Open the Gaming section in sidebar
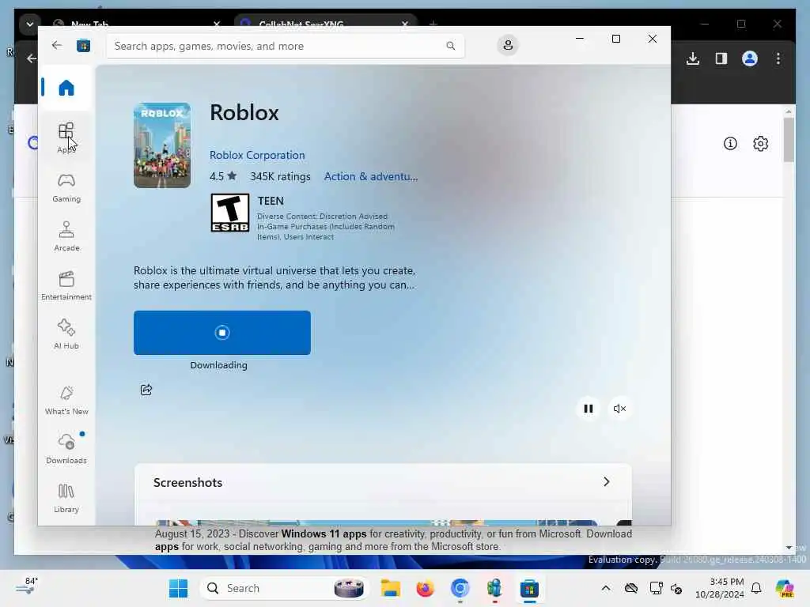The width and height of the screenshot is (810, 607). 66,187
